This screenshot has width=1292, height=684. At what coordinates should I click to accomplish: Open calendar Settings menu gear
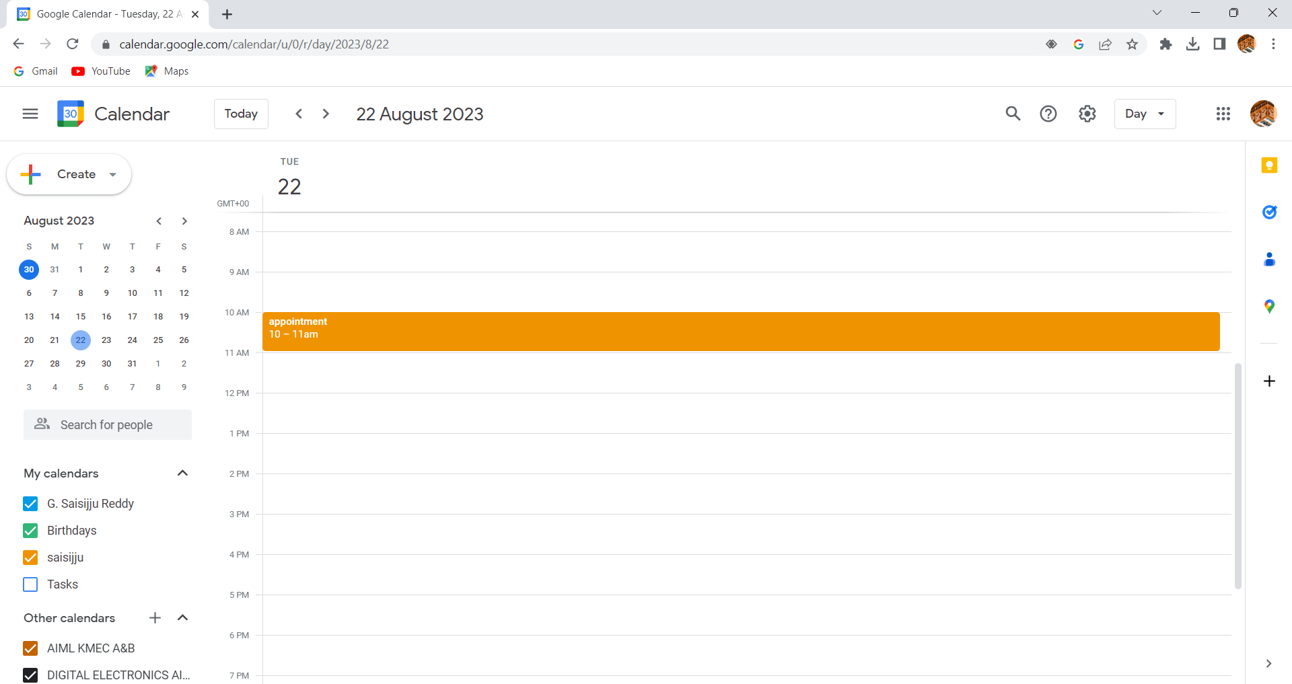point(1087,114)
